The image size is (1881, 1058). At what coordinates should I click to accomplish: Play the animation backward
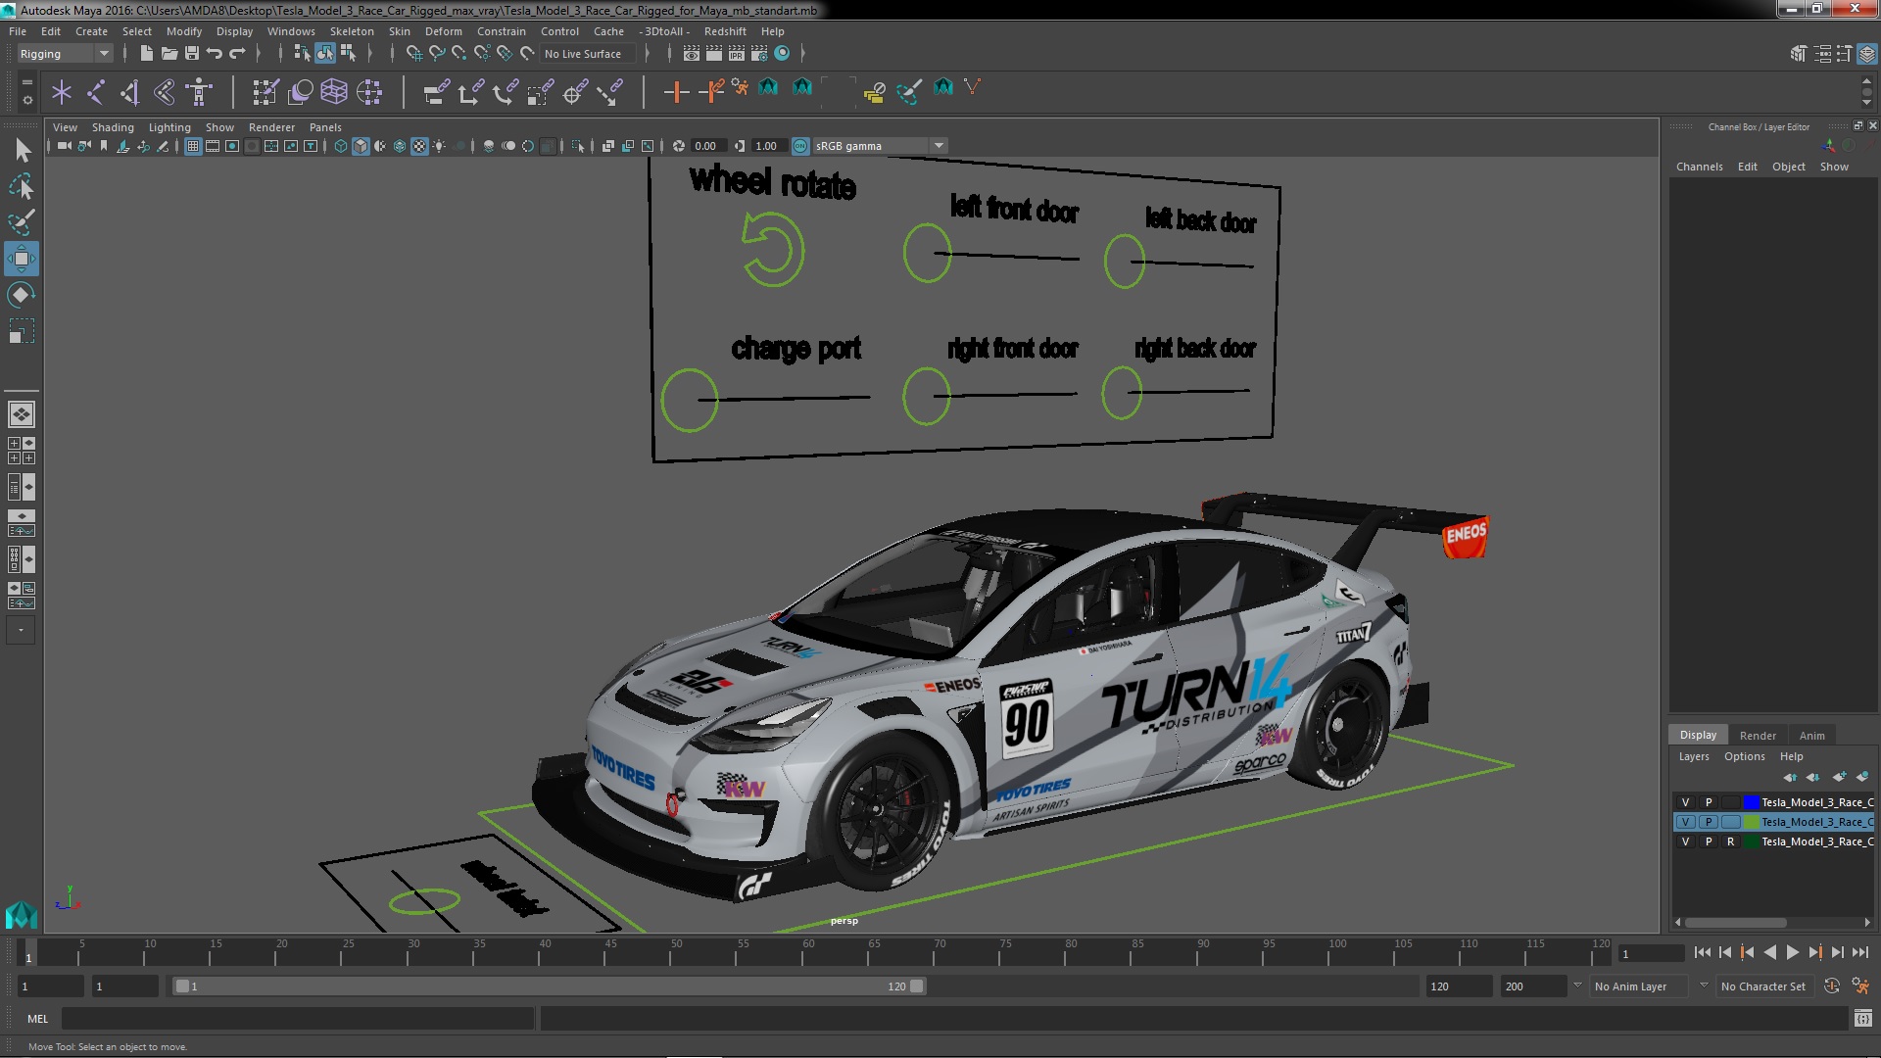pyautogui.click(x=1769, y=952)
